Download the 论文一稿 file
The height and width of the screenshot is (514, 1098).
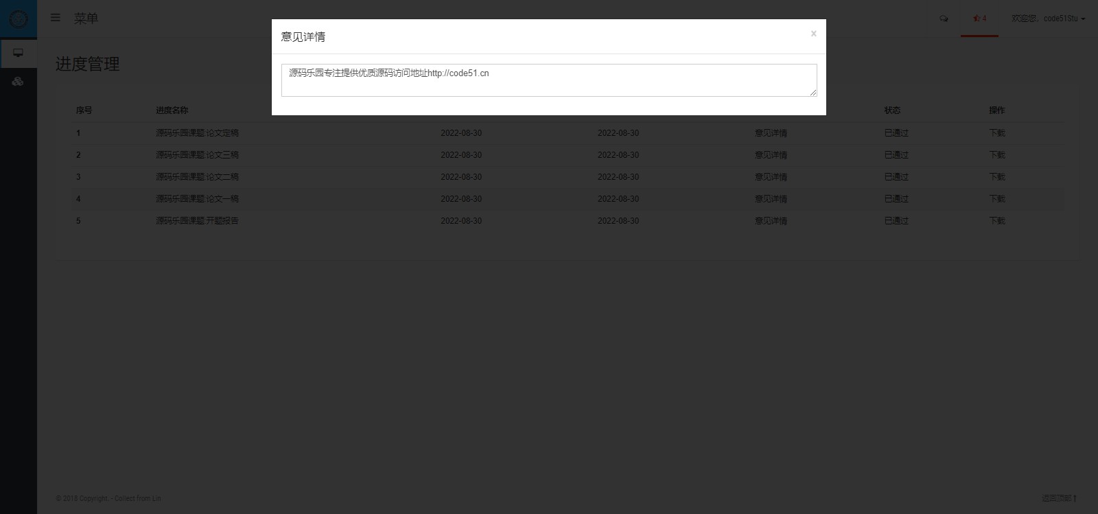pos(997,199)
